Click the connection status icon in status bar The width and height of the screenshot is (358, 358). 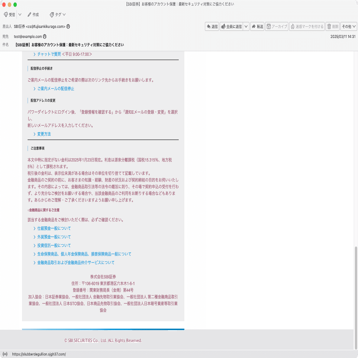coord(5,354)
